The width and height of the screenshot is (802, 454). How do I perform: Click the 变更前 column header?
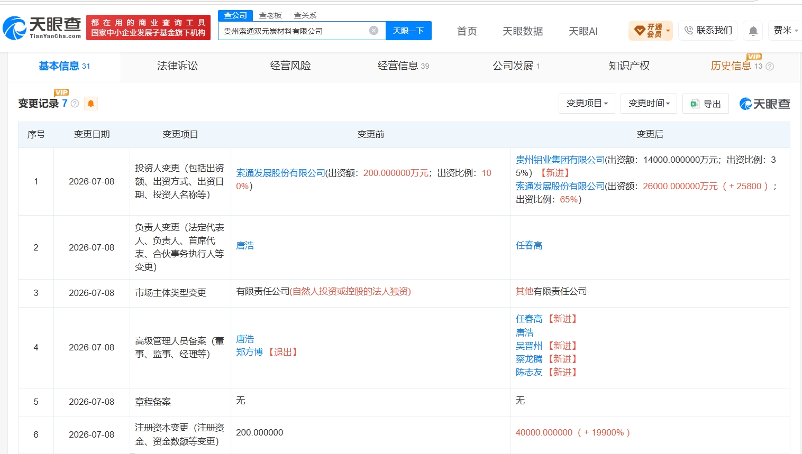pos(370,134)
